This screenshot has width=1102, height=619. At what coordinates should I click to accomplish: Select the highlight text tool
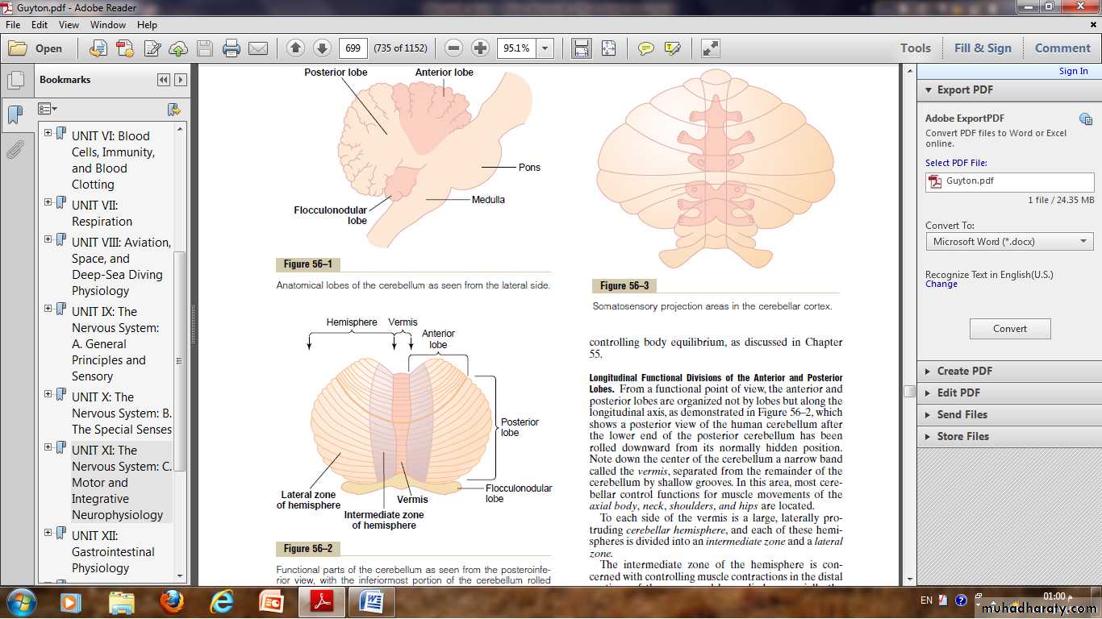click(672, 48)
